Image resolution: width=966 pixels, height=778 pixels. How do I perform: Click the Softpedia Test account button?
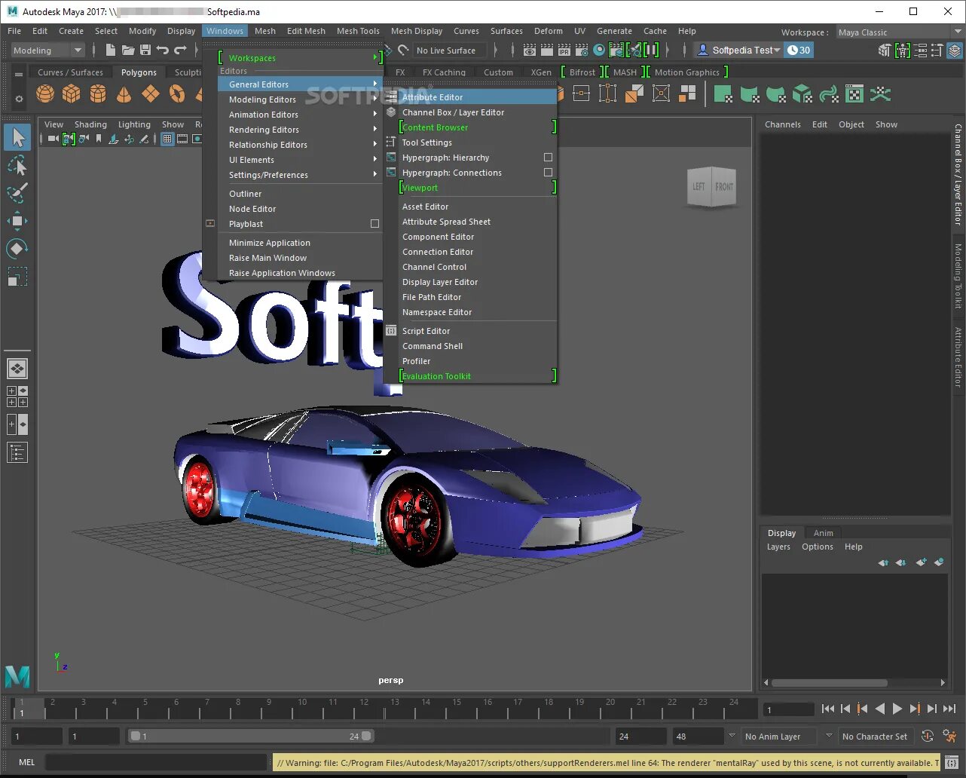click(737, 51)
